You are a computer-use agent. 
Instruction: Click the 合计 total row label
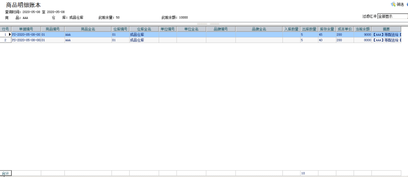click(x=5, y=173)
